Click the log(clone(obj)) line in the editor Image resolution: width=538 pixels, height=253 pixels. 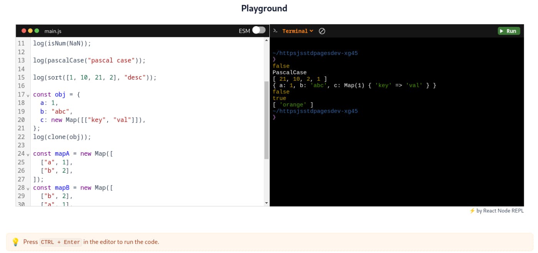(x=62, y=136)
